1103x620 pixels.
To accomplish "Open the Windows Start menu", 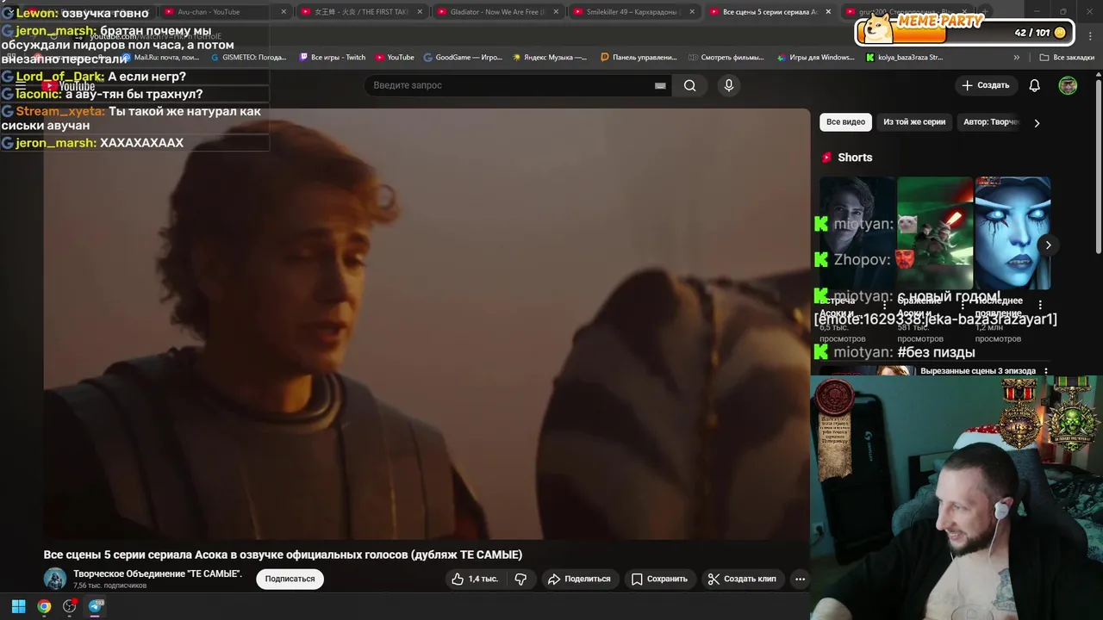I will coord(18,606).
